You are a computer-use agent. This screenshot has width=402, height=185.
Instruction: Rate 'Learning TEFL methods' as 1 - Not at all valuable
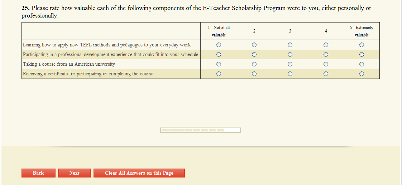pyautogui.click(x=219, y=45)
